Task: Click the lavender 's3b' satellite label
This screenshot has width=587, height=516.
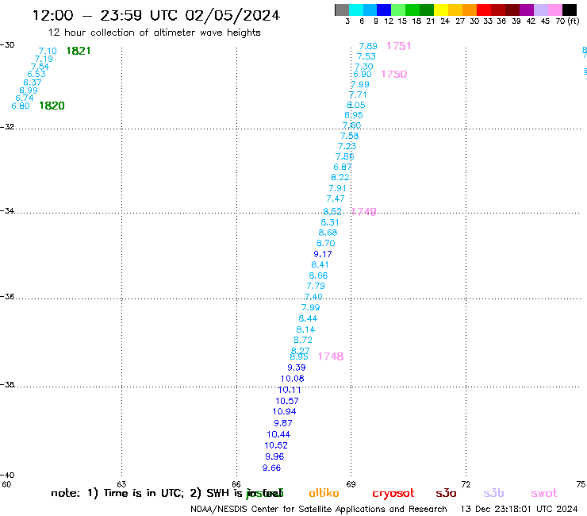Action: (493, 493)
